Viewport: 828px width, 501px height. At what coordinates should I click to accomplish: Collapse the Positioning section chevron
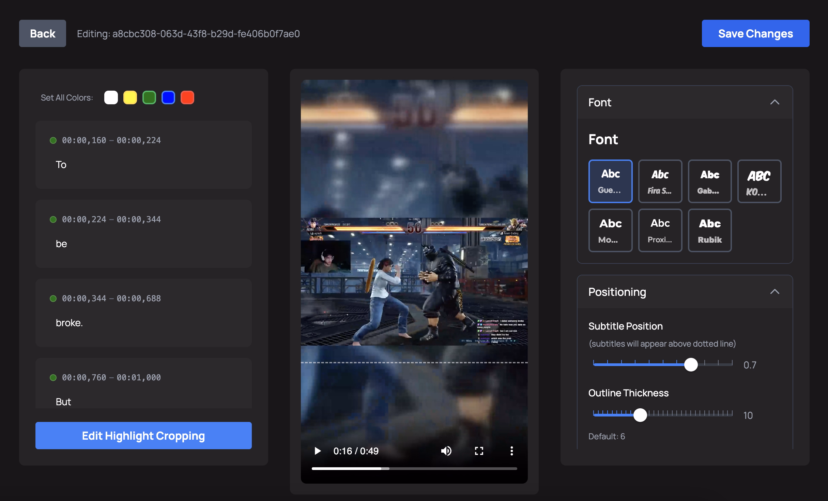point(775,292)
